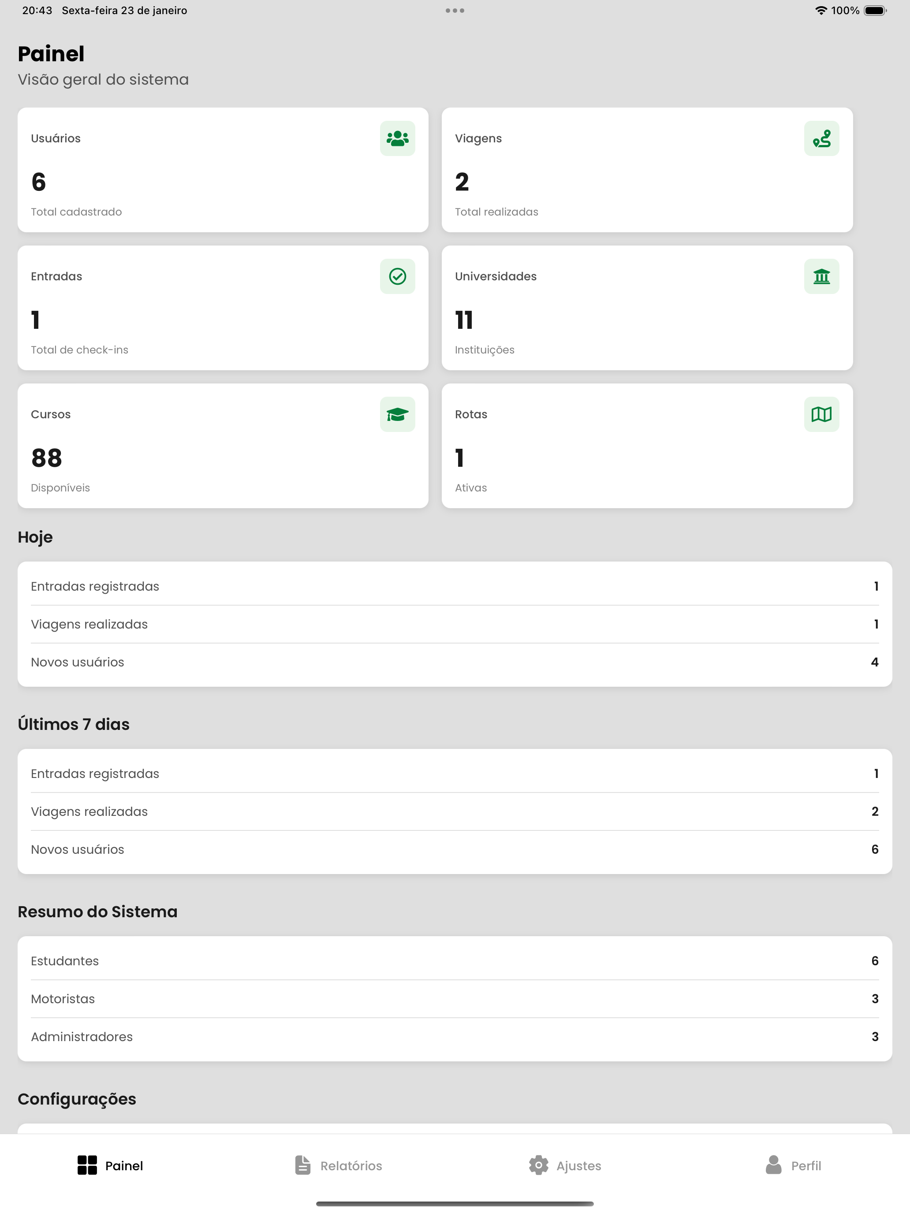Open the Relatórios tab
910x1213 pixels.
tap(338, 1165)
